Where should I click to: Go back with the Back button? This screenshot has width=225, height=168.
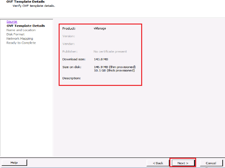(x=158, y=163)
